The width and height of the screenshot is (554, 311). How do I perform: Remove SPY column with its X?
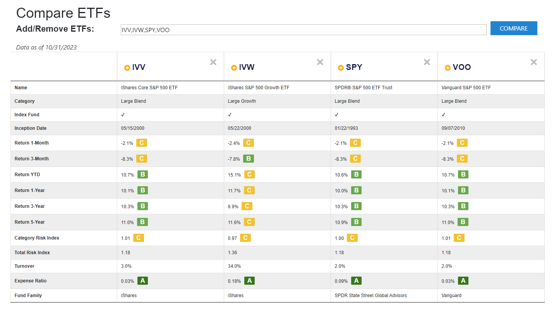pyautogui.click(x=427, y=62)
